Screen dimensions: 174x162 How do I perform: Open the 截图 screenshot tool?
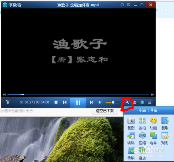click(131, 124)
